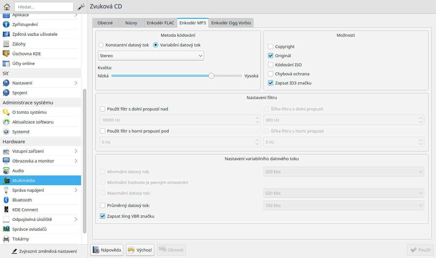The width and height of the screenshot is (436, 258).
Task: Uncheck Zapsat Xing VBR značku
Action: click(x=103, y=216)
